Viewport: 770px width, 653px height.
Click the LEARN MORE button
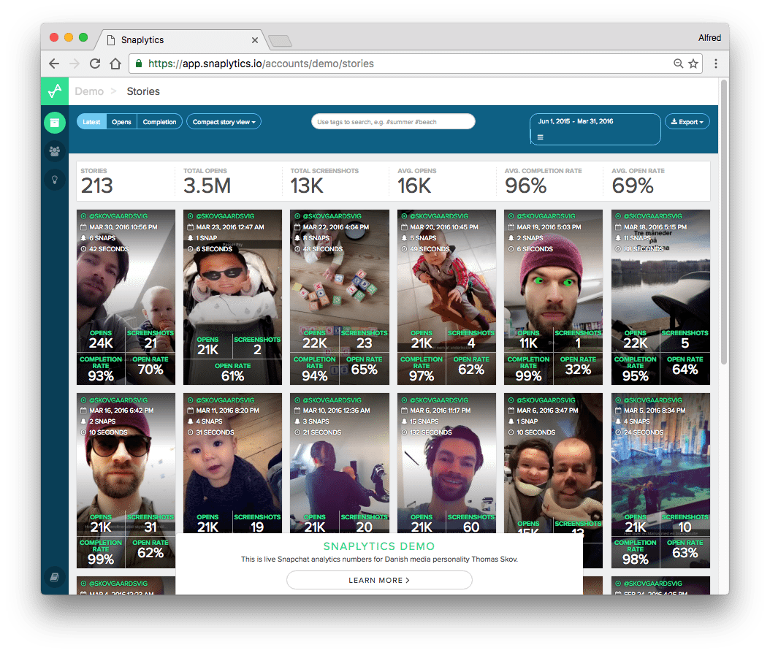pyautogui.click(x=378, y=580)
